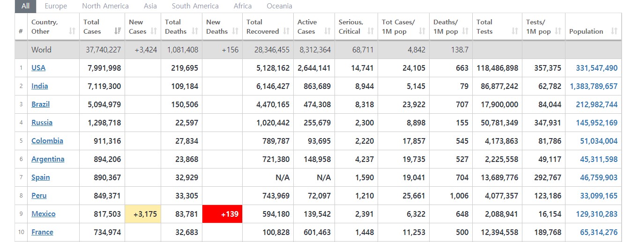Click World active cases 8,312,364

pos(315,50)
